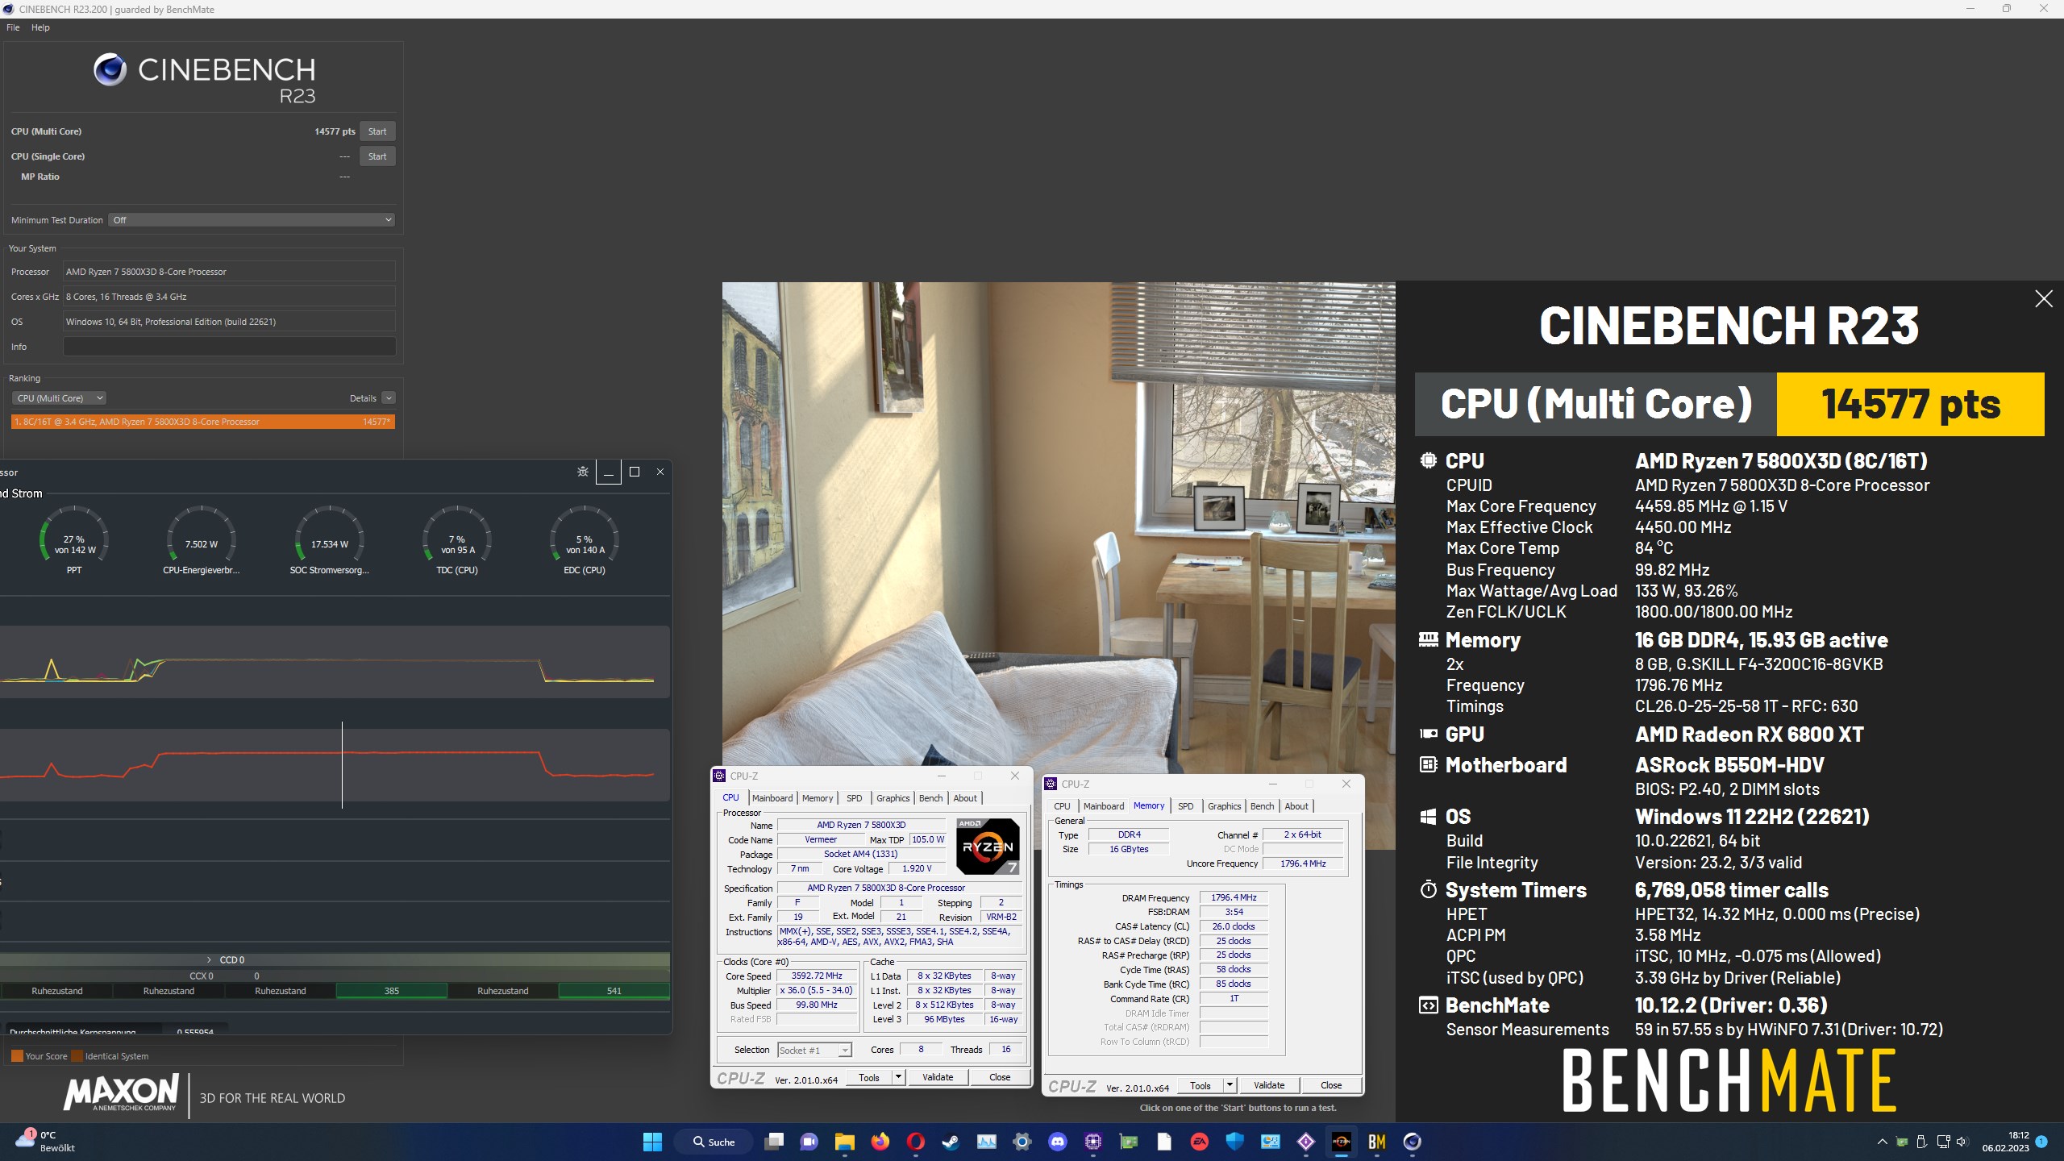
Task: Switch to BenchMate BM taskbar icon
Action: tap(1376, 1142)
